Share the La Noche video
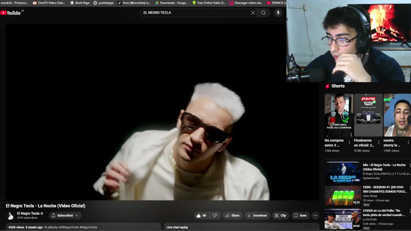The width and height of the screenshot is (411, 231). click(232, 216)
